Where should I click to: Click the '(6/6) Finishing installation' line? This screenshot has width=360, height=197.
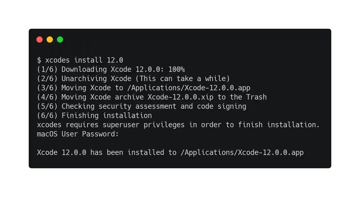94,116
